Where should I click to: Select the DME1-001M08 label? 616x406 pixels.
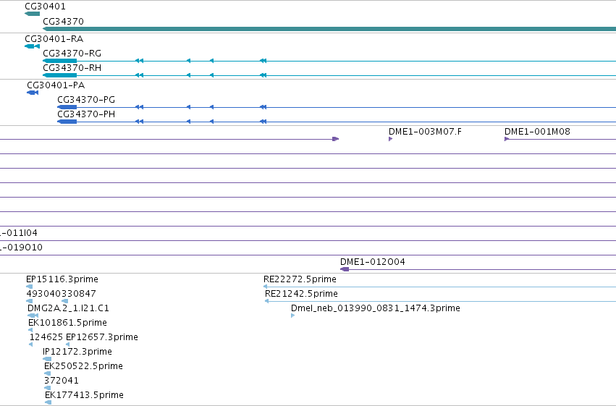pyautogui.click(x=537, y=132)
